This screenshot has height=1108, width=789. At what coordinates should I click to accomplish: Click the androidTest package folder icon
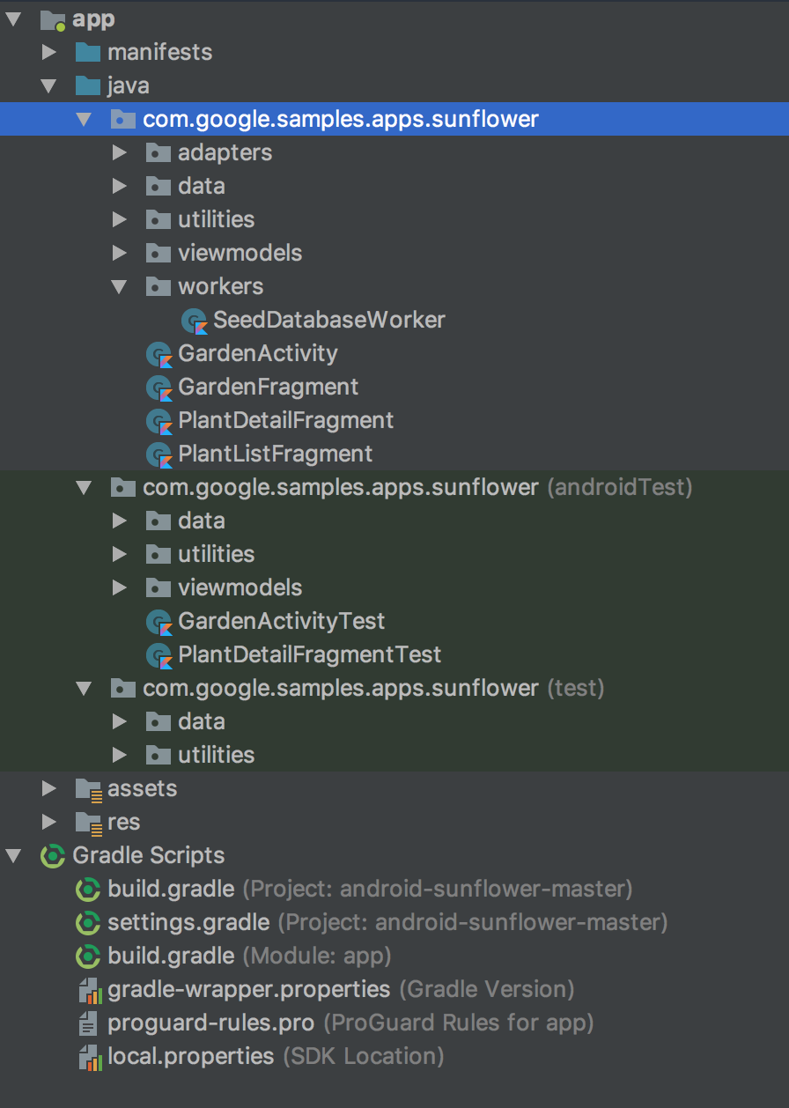(123, 487)
